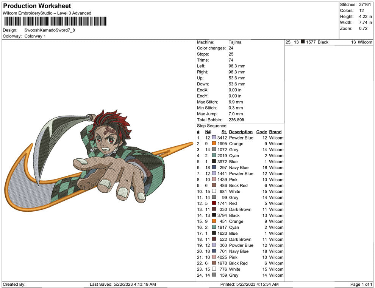Click stitch count 1917 in stop 16
The height and width of the screenshot is (288, 375).
coord(222,228)
